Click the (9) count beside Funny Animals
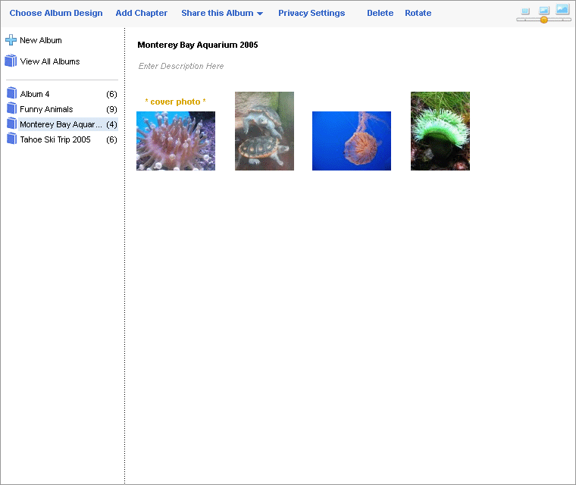 pos(111,109)
